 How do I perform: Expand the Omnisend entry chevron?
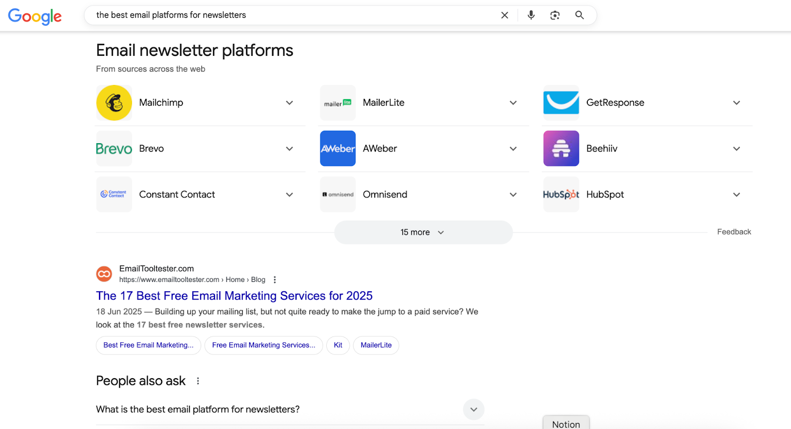tap(513, 195)
